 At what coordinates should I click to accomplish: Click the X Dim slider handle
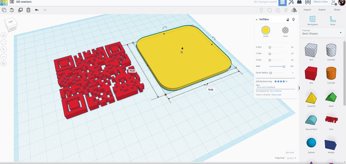pos(270,47)
